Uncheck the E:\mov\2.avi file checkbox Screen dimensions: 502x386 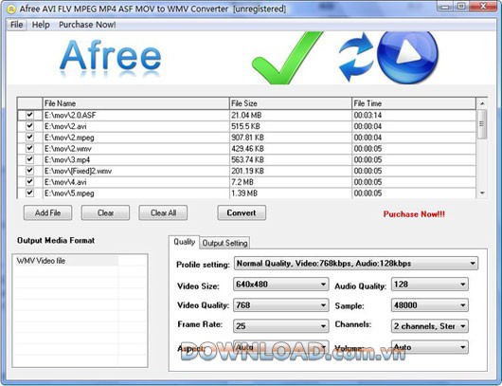(x=29, y=126)
